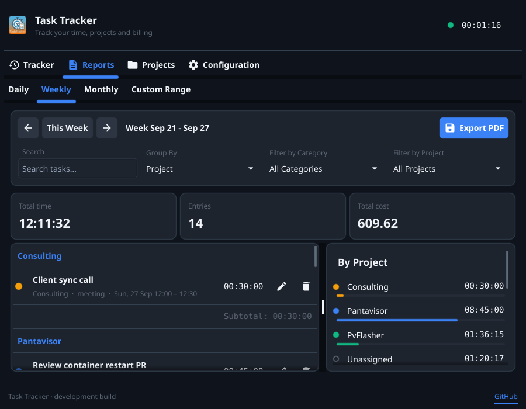This screenshot has height=409, width=526.
Task: Click the By Project panel scrollbar
Action: pos(507,269)
